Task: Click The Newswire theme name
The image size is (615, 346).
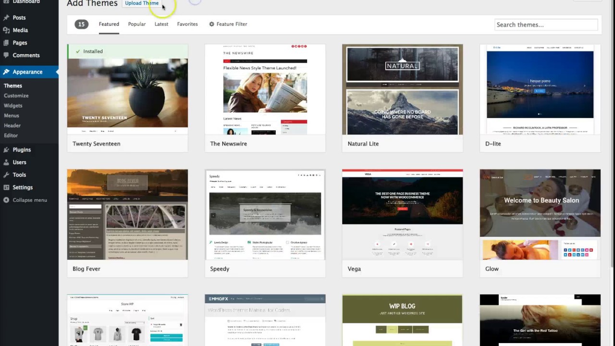Action: click(x=229, y=144)
